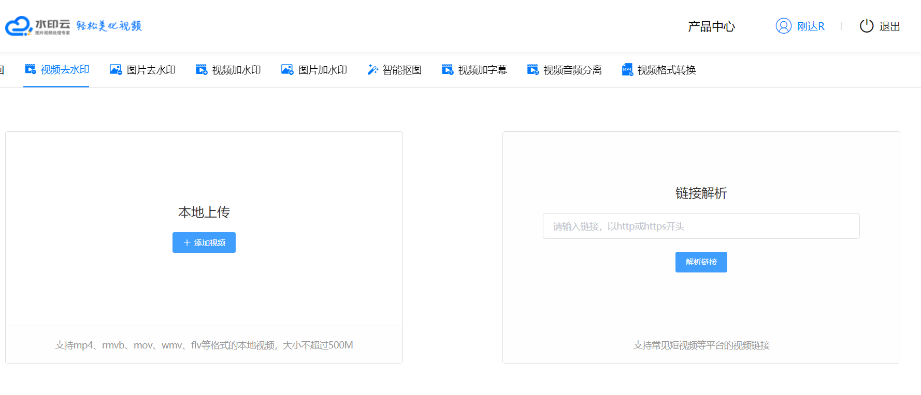Click the 水印云 cloud logo icon

19,26
